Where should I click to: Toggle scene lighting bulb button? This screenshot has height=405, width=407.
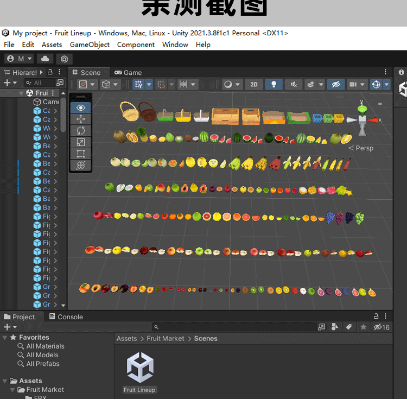(x=274, y=85)
